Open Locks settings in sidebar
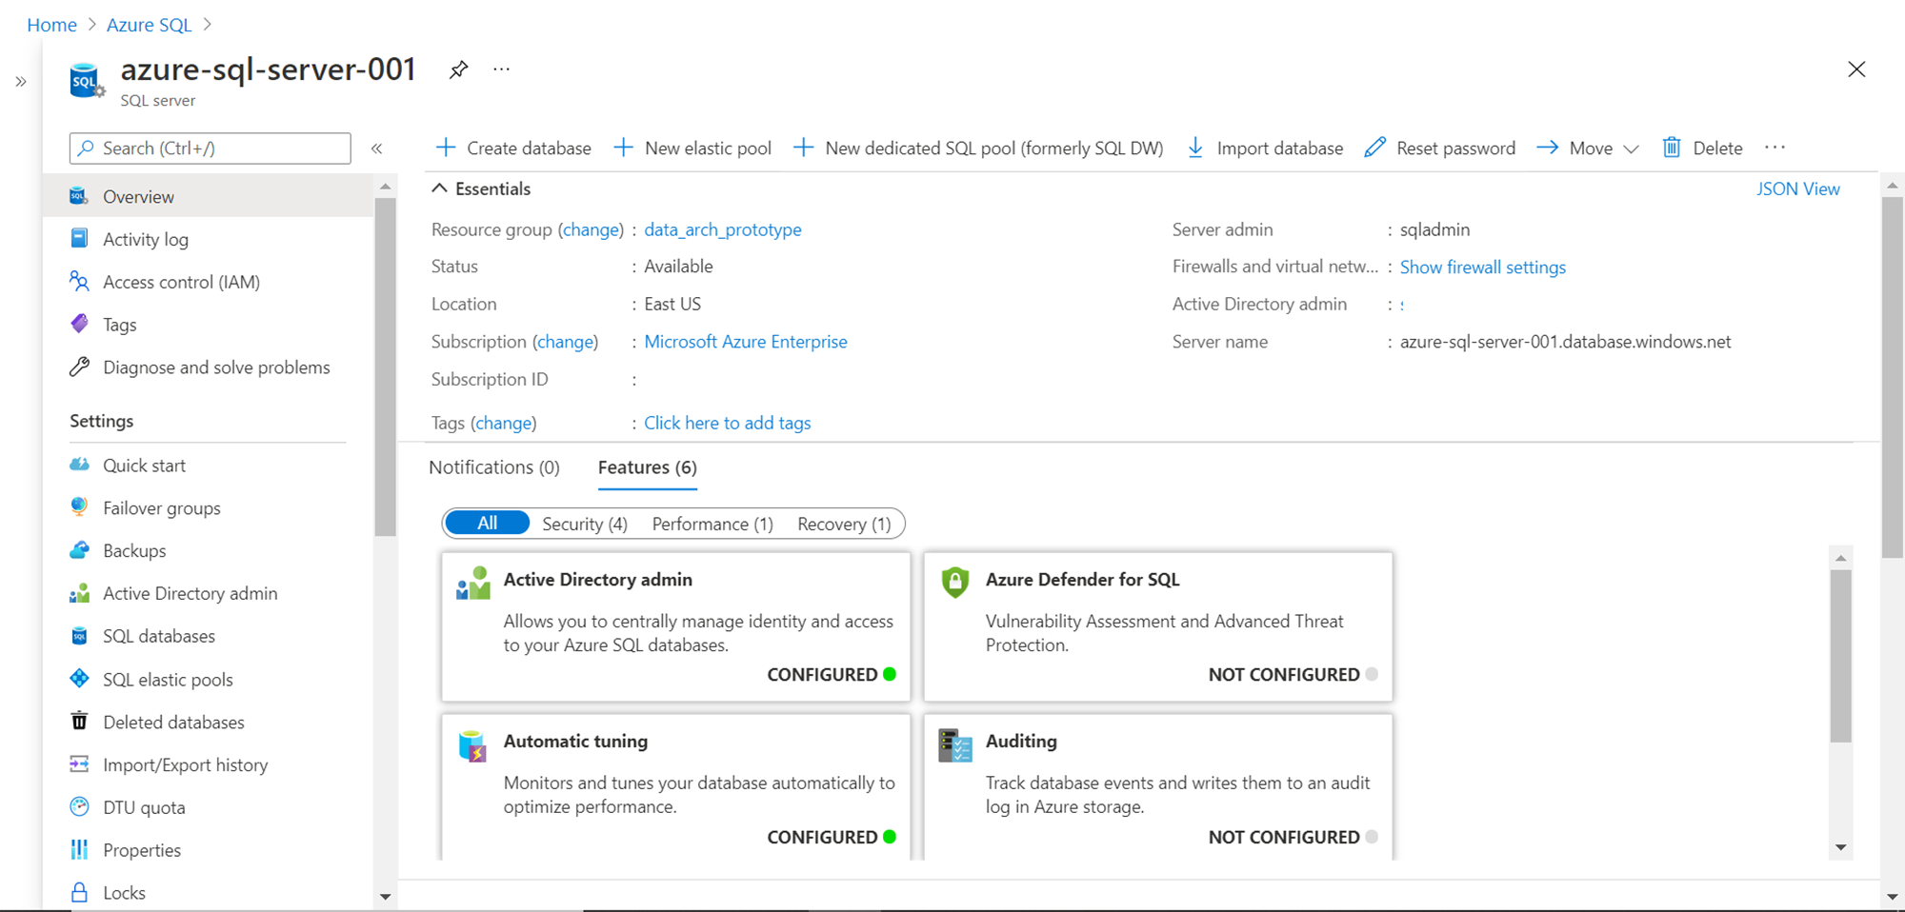Viewport: 1905px width, 912px height. tap(124, 893)
